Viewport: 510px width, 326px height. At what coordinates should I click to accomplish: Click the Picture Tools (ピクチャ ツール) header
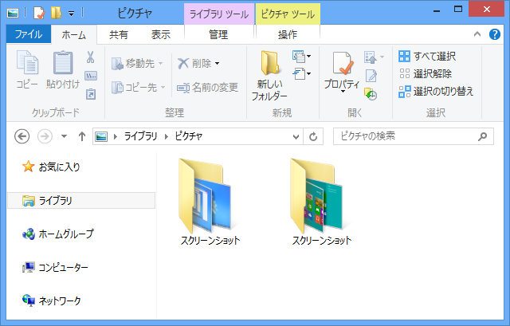coord(288,14)
